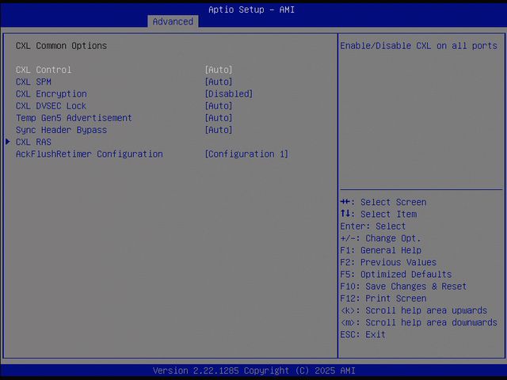Click the 'Select Item' key hint
507x380 pixels.
(x=379, y=214)
